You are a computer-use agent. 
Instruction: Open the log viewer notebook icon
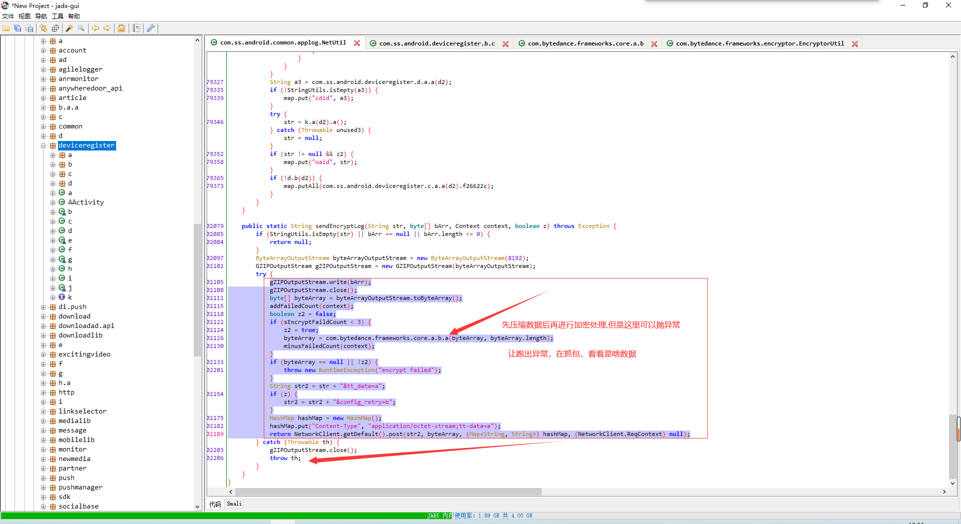[x=136, y=28]
